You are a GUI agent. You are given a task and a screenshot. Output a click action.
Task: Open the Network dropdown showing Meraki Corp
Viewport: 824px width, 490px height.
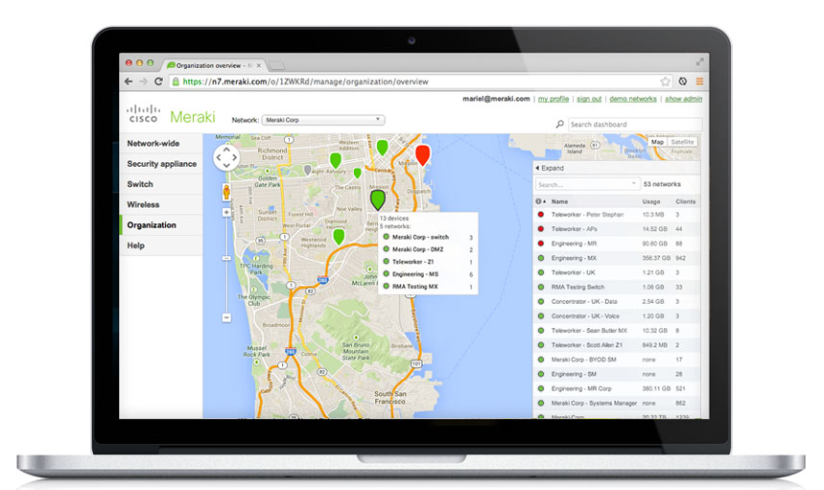click(323, 120)
